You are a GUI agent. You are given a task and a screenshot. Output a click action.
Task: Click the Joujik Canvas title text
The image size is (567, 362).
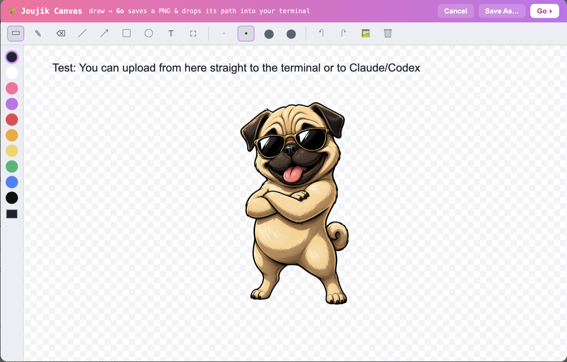(52, 11)
